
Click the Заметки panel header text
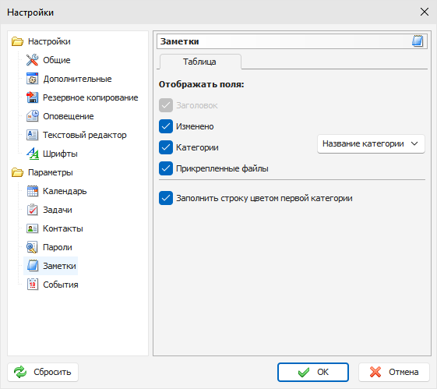point(179,41)
